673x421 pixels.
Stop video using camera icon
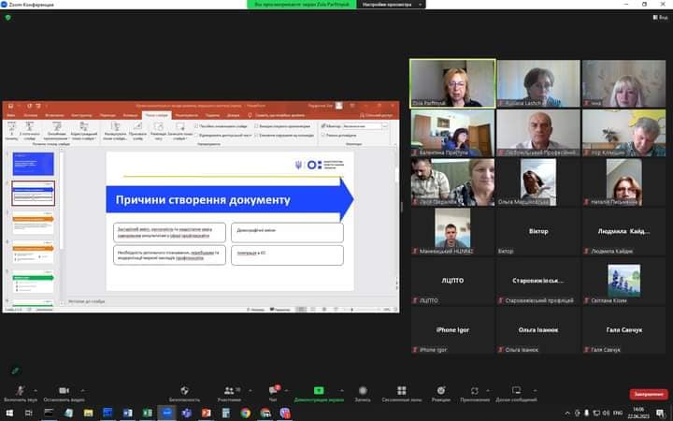(x=64, y=388)
